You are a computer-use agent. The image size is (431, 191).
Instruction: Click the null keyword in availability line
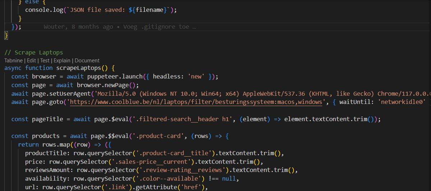tap(229, 178)
